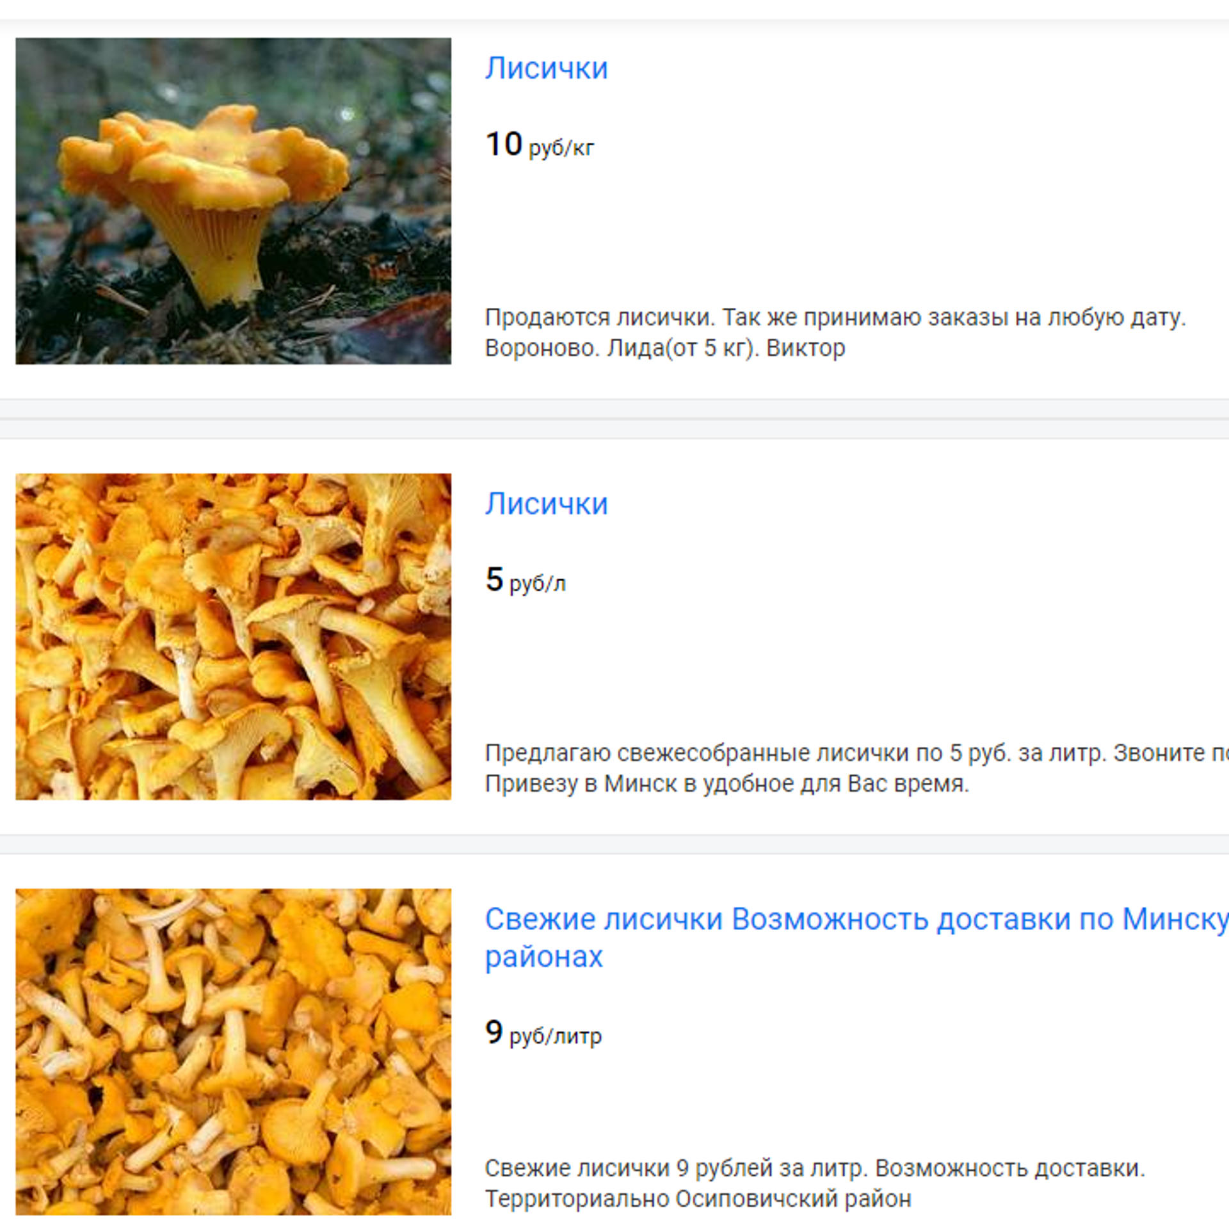The height and width of the screenshot is (1227, 1229).
Task: Open the single forest chanterelle photo
Action: click(x=233, y=201)
